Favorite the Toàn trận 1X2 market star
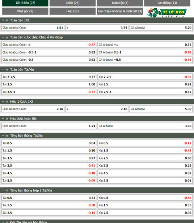 coord(7,20)
